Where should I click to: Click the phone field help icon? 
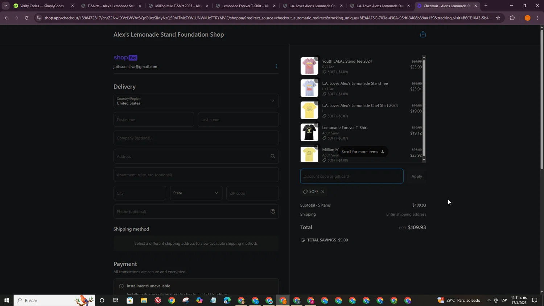[x=273, y=212]
